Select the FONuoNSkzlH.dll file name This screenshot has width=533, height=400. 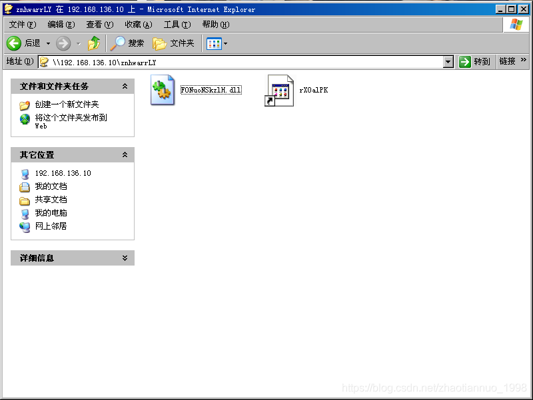(211, 90)
